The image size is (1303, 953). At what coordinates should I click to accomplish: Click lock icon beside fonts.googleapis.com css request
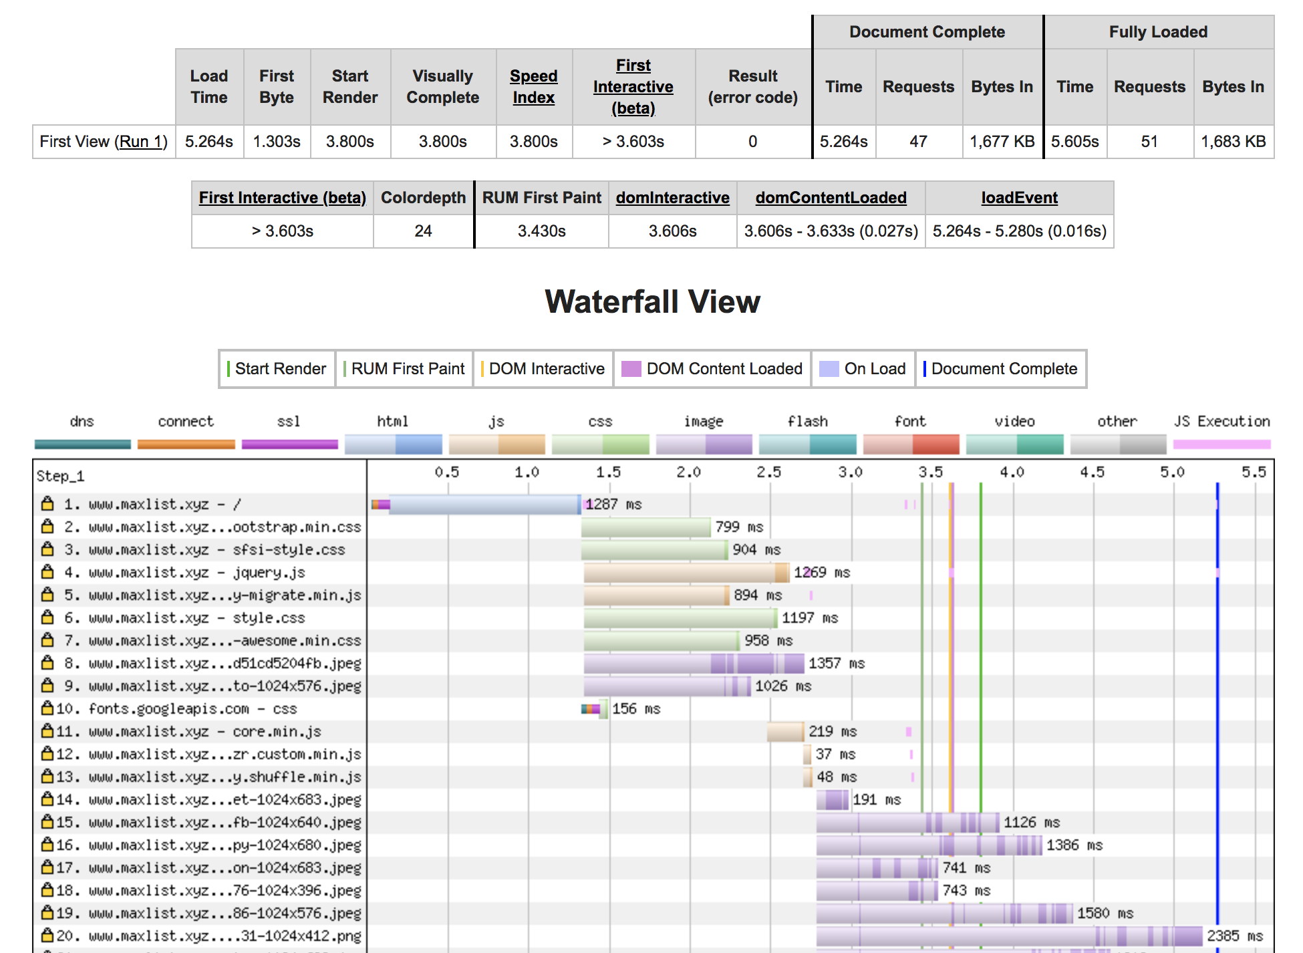47,708
